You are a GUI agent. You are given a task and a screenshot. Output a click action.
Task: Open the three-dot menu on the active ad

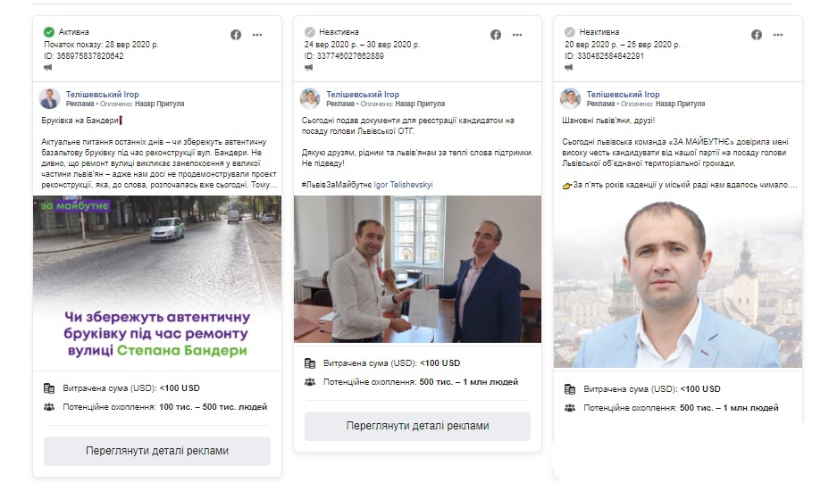coord(257,35)
